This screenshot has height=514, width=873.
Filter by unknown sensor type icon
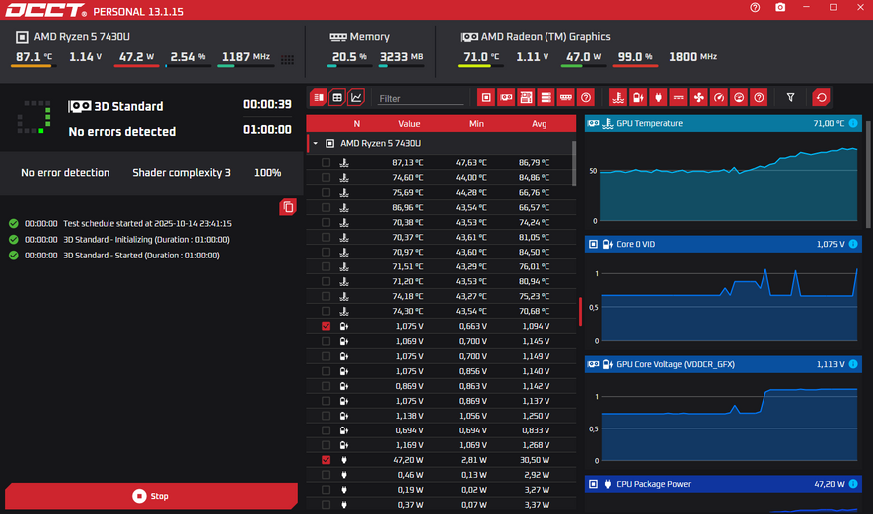click(x=759, y=97)
